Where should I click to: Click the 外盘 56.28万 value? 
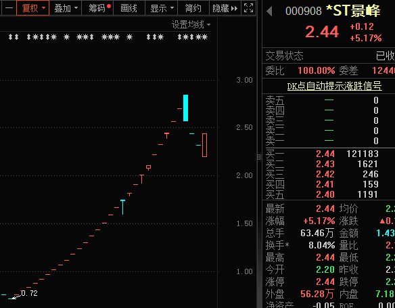tap(317, 294)
